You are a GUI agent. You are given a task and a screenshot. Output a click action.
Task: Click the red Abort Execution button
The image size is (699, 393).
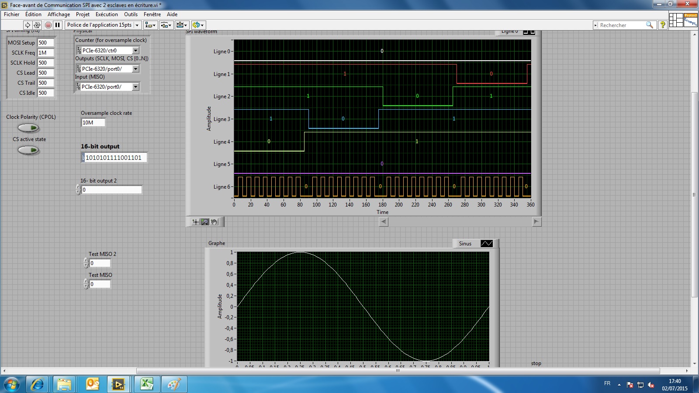[48, 25]
